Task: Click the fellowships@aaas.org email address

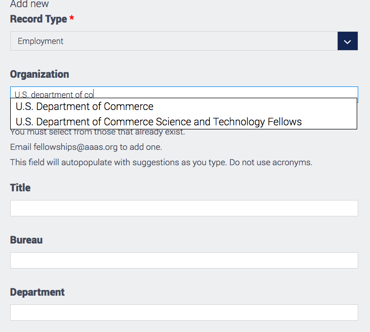Action: pos(76,147)
